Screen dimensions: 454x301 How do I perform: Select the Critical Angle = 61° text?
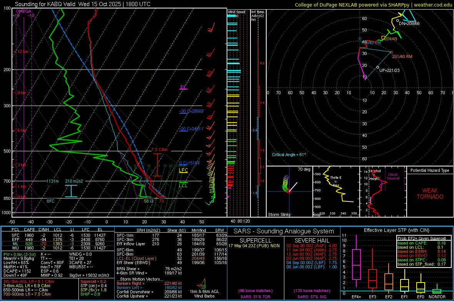[x=289, y=155]
